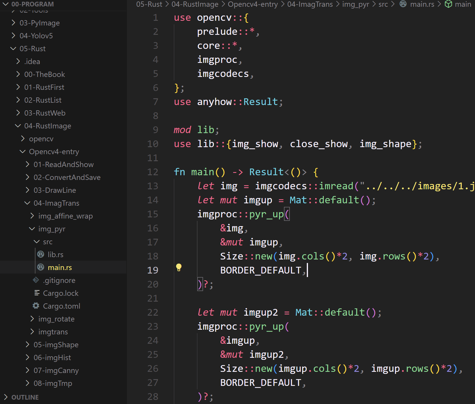Expand the .idea folder
The width and height of the screenshot is (475, 404).
[x=18, y=61]
